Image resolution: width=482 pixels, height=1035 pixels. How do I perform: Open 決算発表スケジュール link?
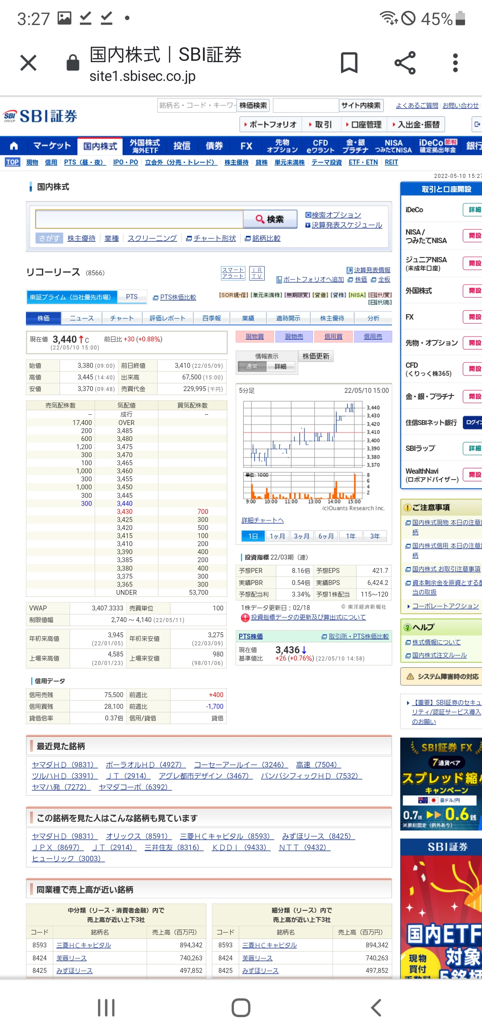347,225
